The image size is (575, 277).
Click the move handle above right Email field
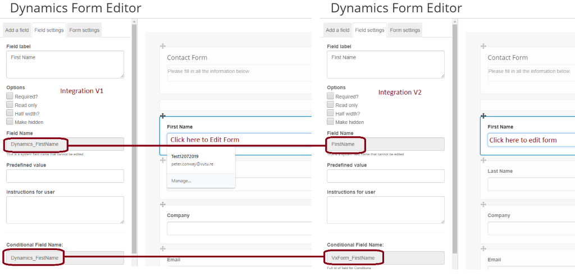pyautogui.click(x=483, y=249)
